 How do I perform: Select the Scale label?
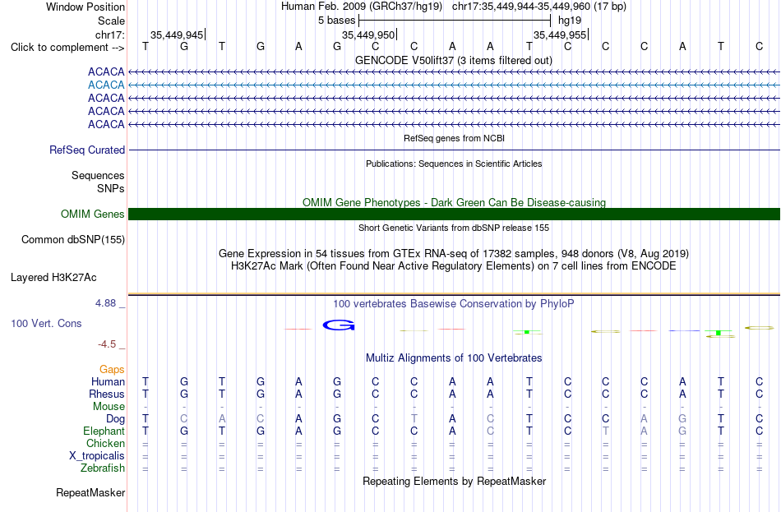point(111,21)
